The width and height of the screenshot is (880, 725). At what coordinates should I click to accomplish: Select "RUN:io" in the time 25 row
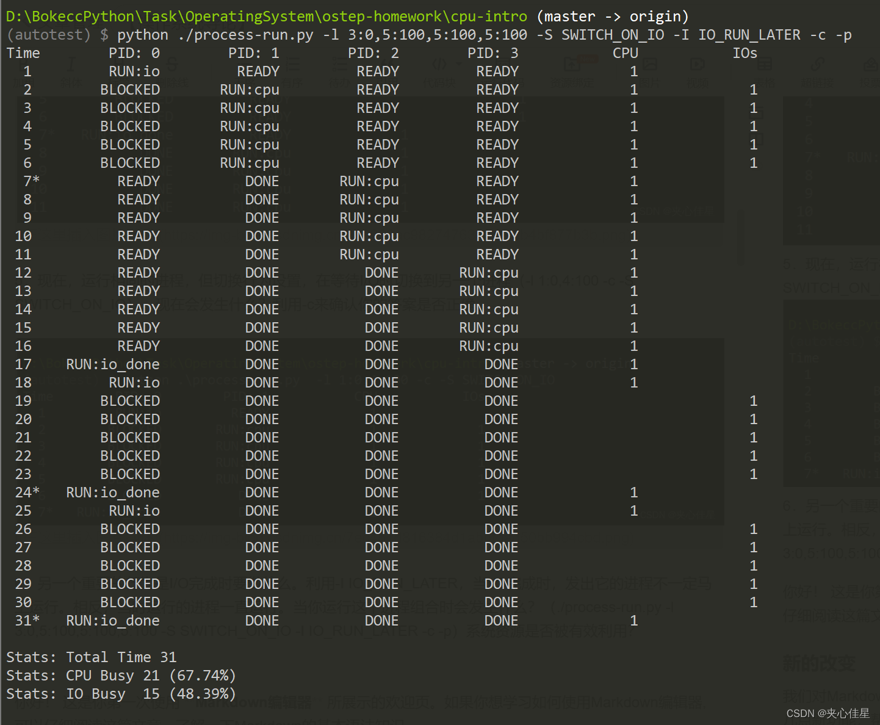pos(134,511)
